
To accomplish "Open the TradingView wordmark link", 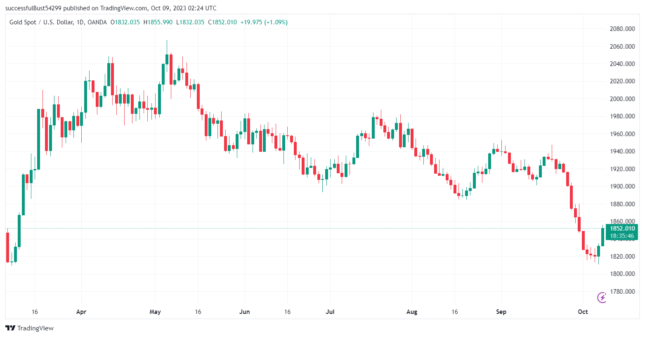I will [x=35, y=328].
